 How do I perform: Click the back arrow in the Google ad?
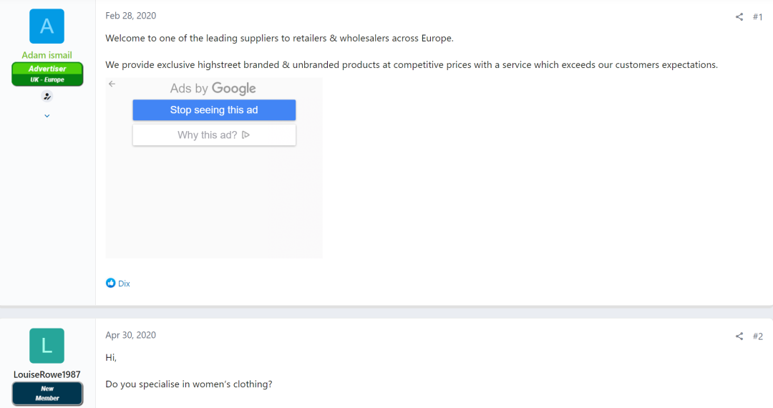(x=112, y=84)
